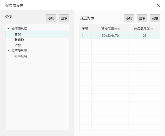Select 玻璃棉 in the tree

point(19,40)
